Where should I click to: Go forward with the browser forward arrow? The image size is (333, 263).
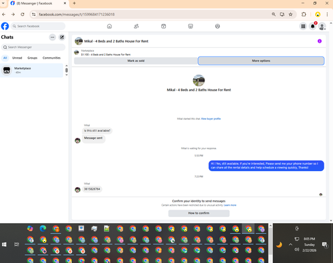tap(13, 15)
